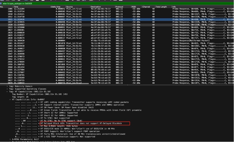Click Probe Response[Malformed Packet] info text
Screen dimensions: 234x142
coord(191,41)
